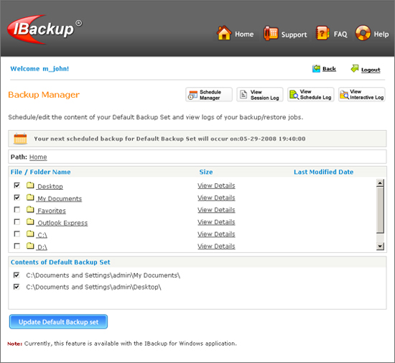Click the Backup Manager heading
395x363 pixels.
pos(44,95)
